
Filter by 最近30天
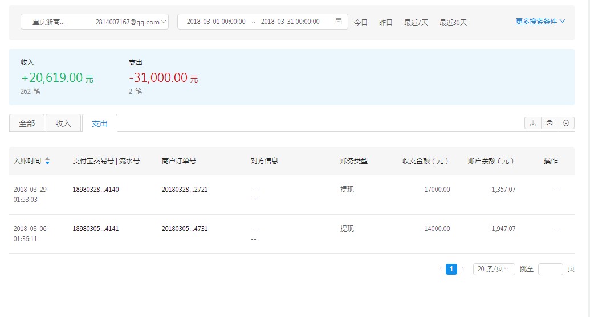click(x=453, y=23)
